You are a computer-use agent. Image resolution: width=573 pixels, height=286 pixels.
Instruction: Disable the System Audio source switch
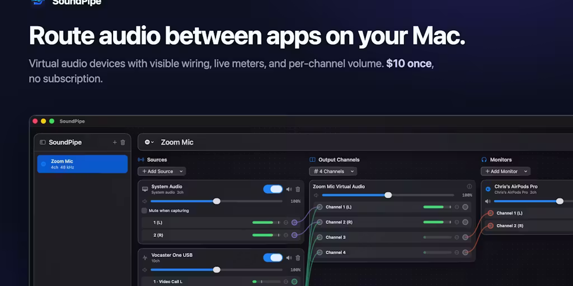pos(273,189)
